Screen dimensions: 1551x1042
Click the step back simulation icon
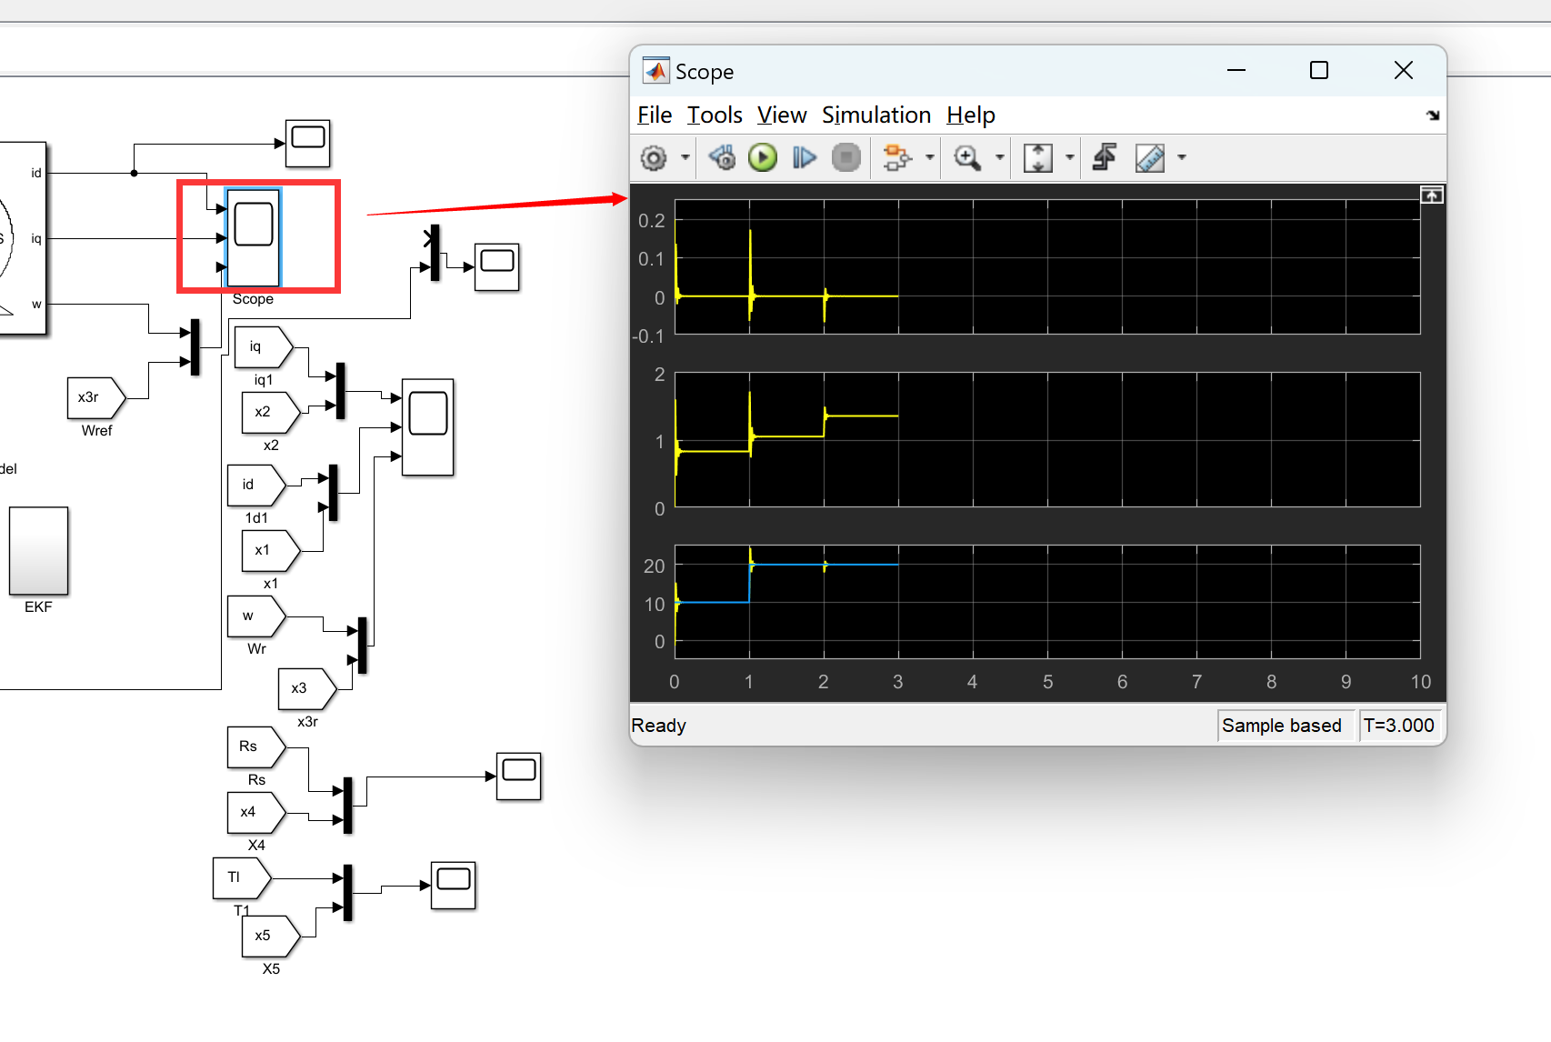click(723, 158)
